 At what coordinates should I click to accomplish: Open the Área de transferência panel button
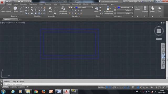(x=152, y=11)
